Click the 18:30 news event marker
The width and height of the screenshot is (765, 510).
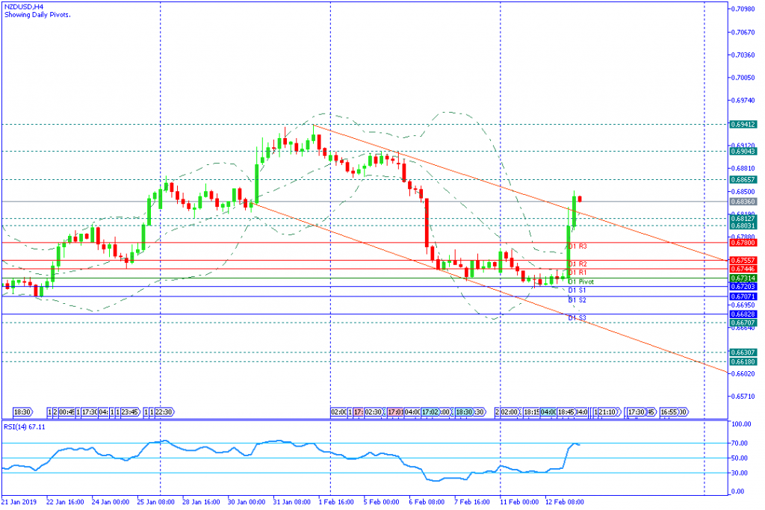tap(22, 411)
